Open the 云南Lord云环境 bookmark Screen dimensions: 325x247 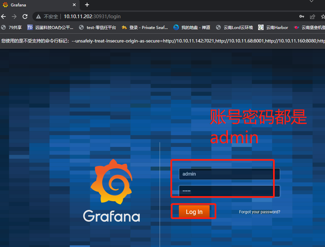click(235, 28)
